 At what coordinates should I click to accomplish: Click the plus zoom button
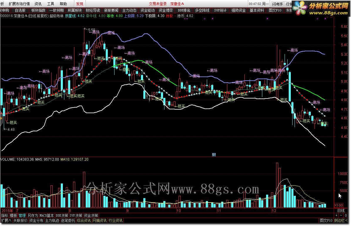click(336, 215)
